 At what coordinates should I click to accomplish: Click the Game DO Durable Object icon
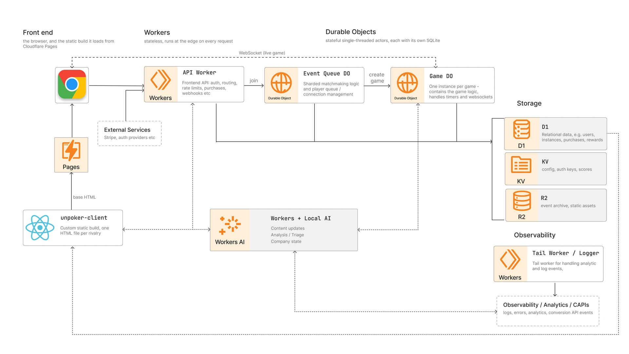click(407, 83)
